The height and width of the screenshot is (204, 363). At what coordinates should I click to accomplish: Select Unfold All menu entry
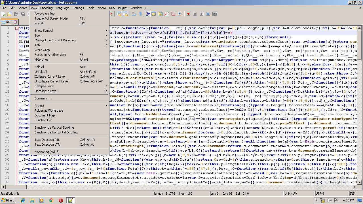point(69,72)
